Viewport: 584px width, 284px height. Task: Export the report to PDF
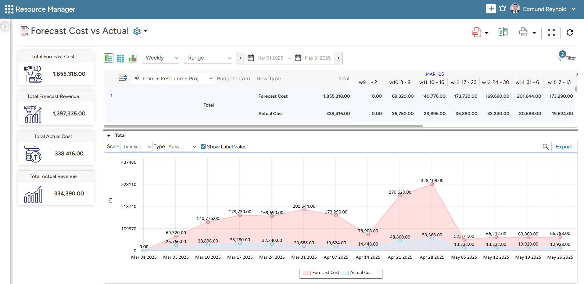[x=476, y=32]
